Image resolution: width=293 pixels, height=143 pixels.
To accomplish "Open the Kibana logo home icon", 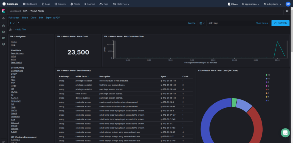I will pos(3,11).
